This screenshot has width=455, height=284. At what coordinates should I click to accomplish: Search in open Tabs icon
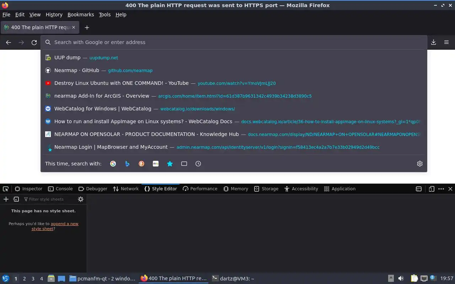coord(184,164)
